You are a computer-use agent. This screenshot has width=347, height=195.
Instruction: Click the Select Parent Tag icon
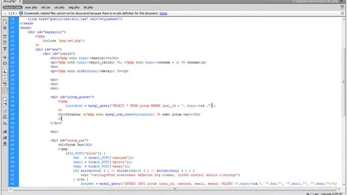(x=5, y=57)
